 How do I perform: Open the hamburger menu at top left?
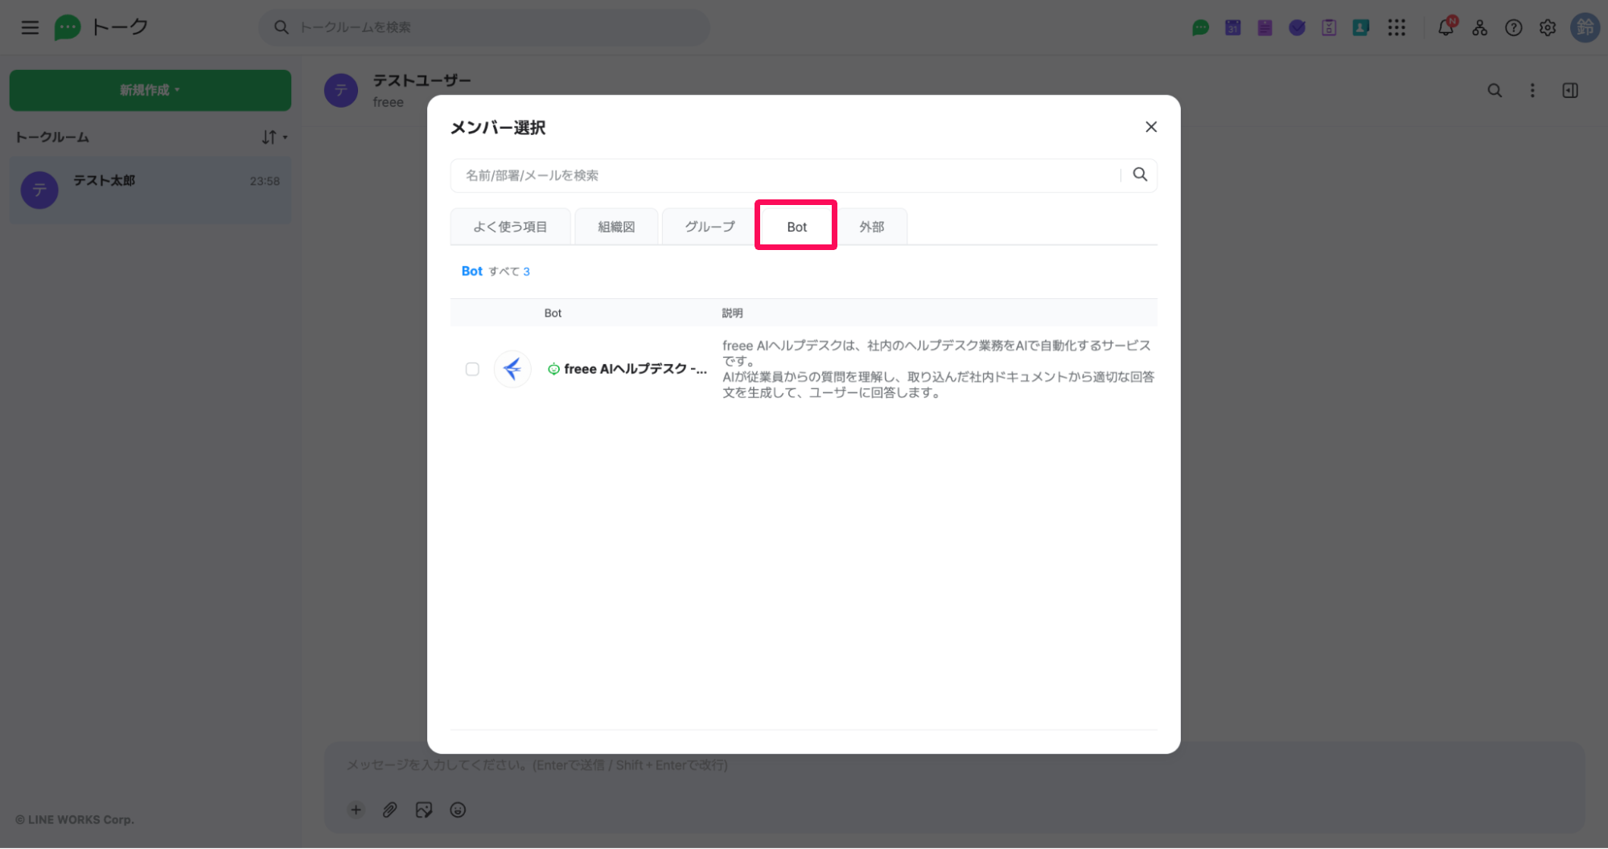point(30,27)
